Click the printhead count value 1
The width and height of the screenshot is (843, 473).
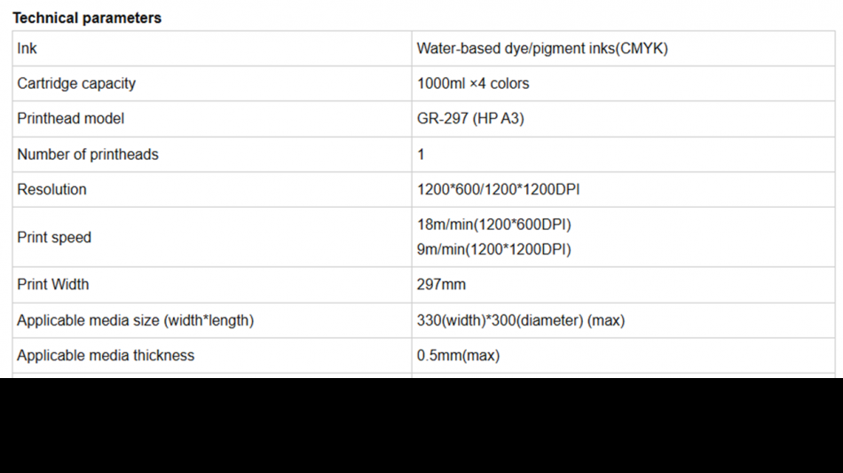click(x=421, y=154)
